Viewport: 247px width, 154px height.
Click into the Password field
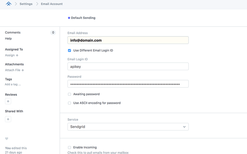(128, 84)
